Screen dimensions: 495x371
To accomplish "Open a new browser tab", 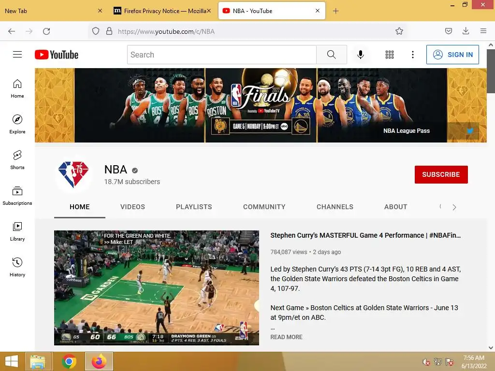I will (x=335, y=11).
